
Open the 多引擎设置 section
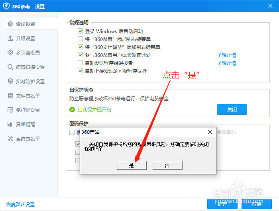pos(28,53)
